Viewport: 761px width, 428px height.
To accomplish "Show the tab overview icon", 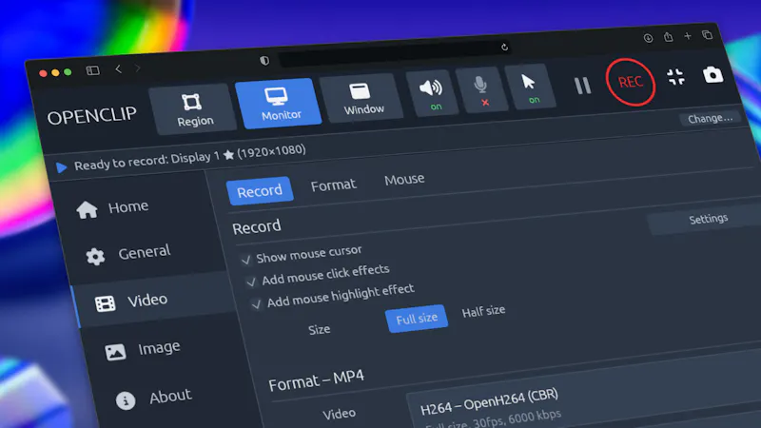I will [x=707, y=34].
